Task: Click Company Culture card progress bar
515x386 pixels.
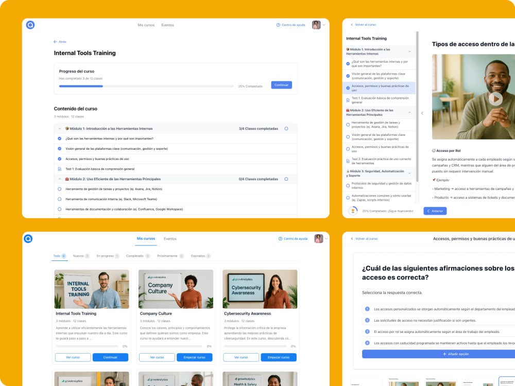Action: [171, 346]
